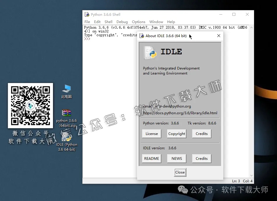This screenshot has width=277, height=201.
Task: Click the Python icon in the Shell title bar
Action: (x=87, y=14)
